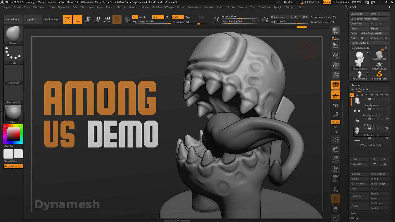
Task: Click the QuickSave button
Action: pyautogui.click(x=290, y=2)
